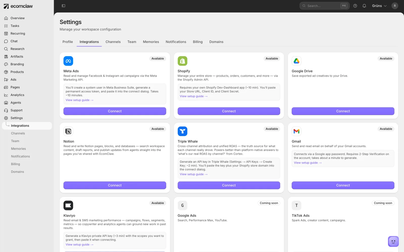Click the TikTok Ads Coming soon badge
The height and width of the screenshot is (252, 404).
(383, 203)
